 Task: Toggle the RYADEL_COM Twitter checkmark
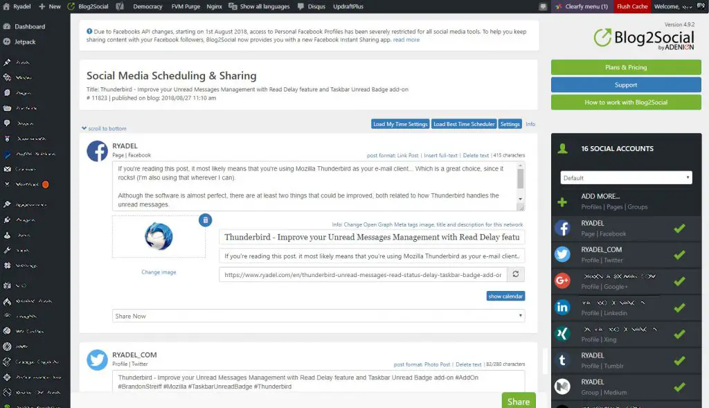[679, 255]
